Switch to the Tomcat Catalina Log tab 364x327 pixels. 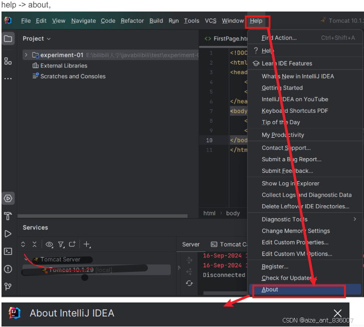click(229, 244)
